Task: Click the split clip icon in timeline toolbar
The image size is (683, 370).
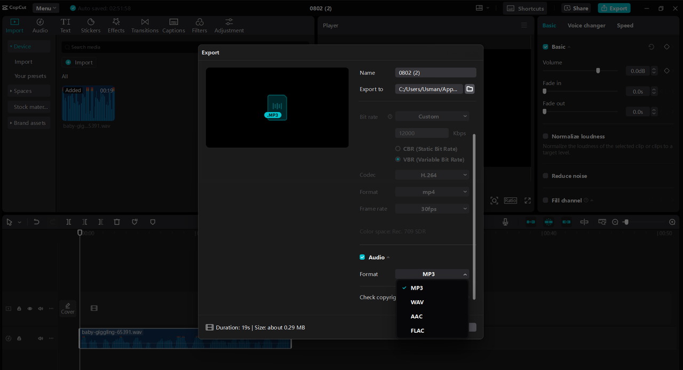Action: click(68, 222)
